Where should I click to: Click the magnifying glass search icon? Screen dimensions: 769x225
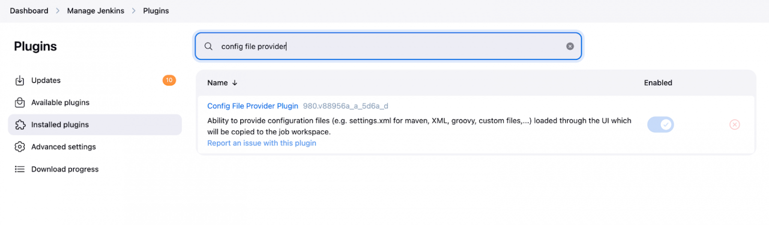tap(209, 46)
